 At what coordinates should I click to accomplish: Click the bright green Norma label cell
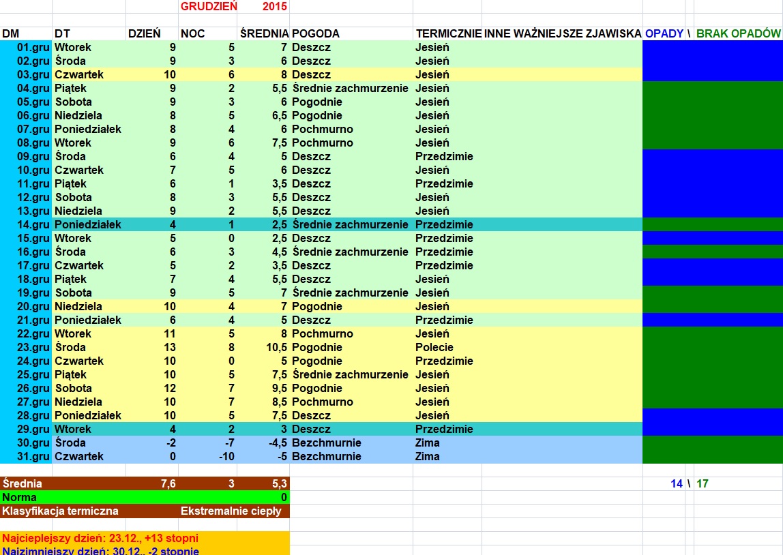pos(20,497)
